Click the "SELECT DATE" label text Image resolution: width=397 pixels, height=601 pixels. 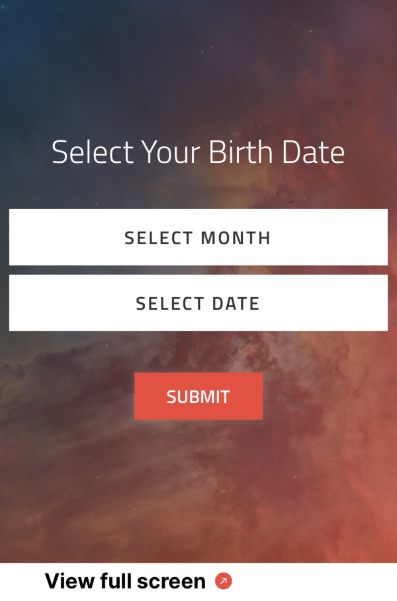point(198,303)
